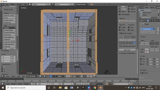Switch to World properties tab icon
Viewport: 160px width, 90px height.
tap(153, 20)
